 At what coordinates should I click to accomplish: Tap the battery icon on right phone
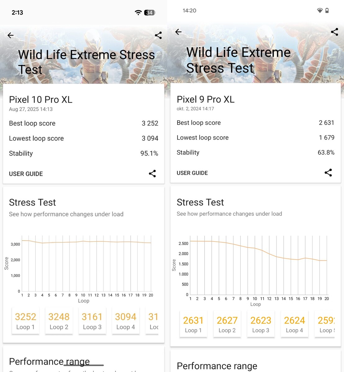coord(327,11)
